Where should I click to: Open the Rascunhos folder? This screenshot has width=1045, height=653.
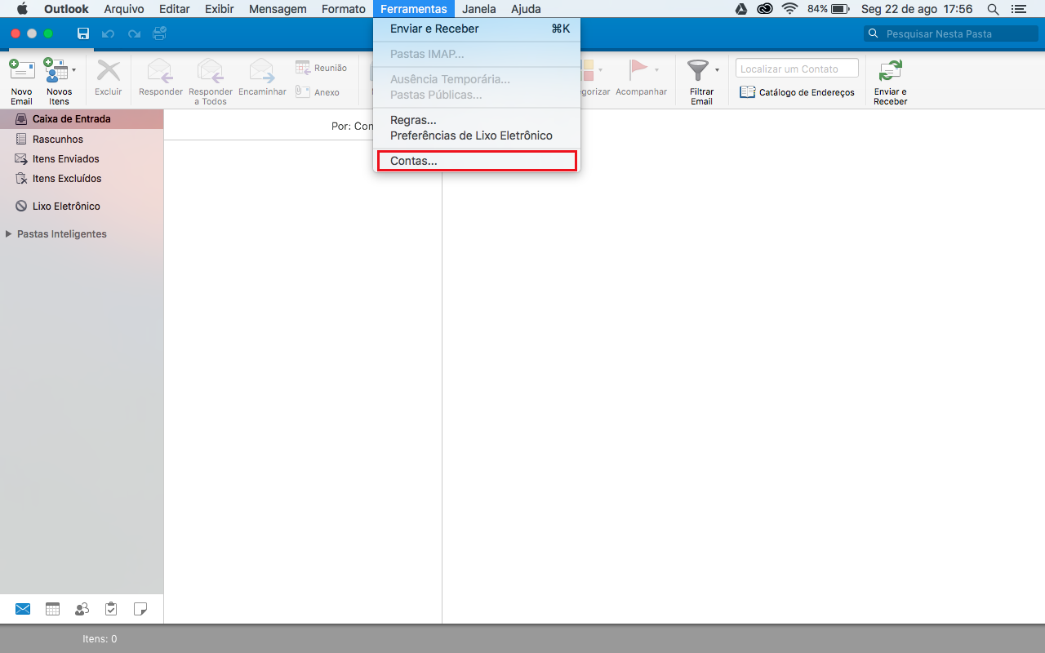click(x=57, y=140)
